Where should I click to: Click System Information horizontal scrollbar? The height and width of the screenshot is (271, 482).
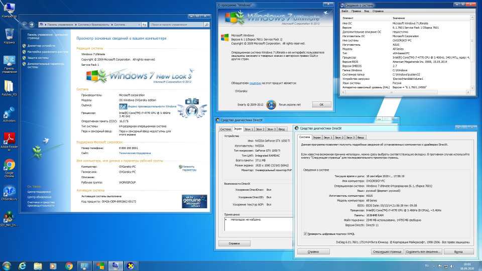coord(406,92)
